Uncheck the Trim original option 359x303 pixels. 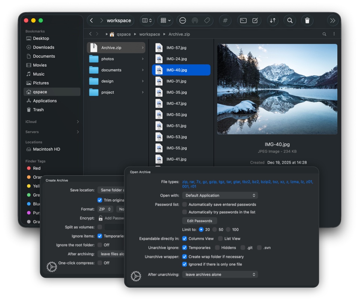(x=100, y=200)
